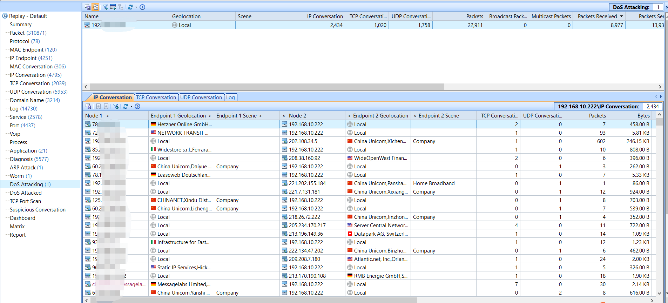Click previous bookmark icon in lower toolbar

99,106
